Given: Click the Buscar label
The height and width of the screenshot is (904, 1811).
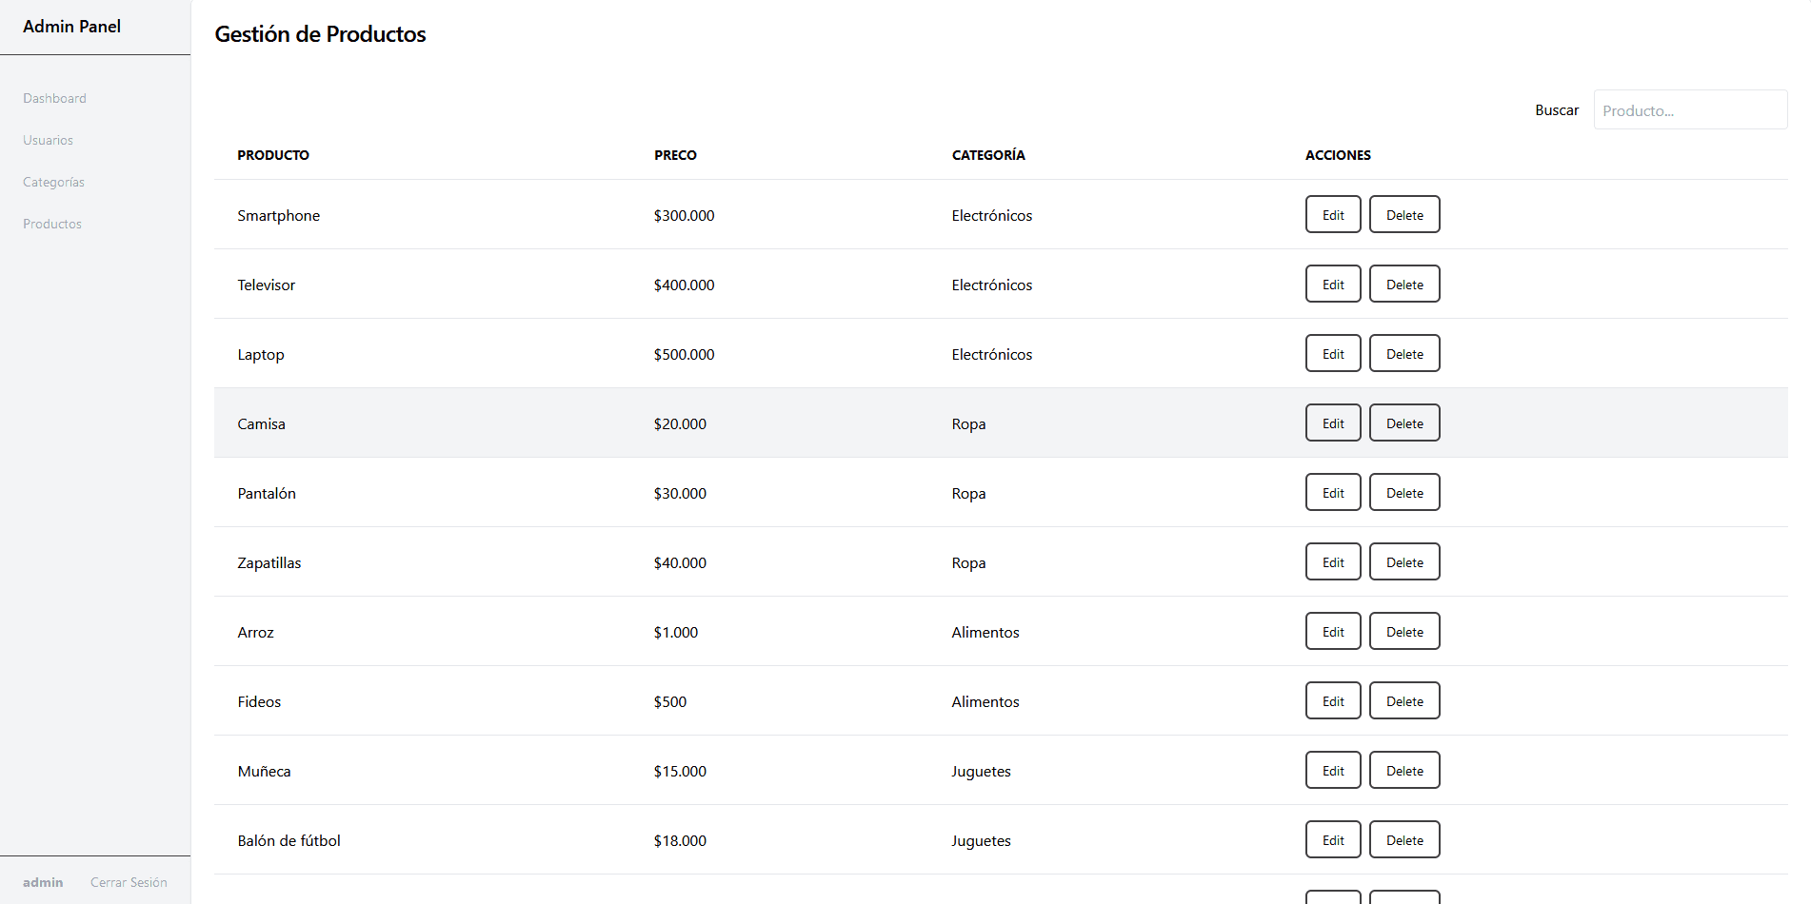Looking at the screenshot, I should click(1557, 110).
